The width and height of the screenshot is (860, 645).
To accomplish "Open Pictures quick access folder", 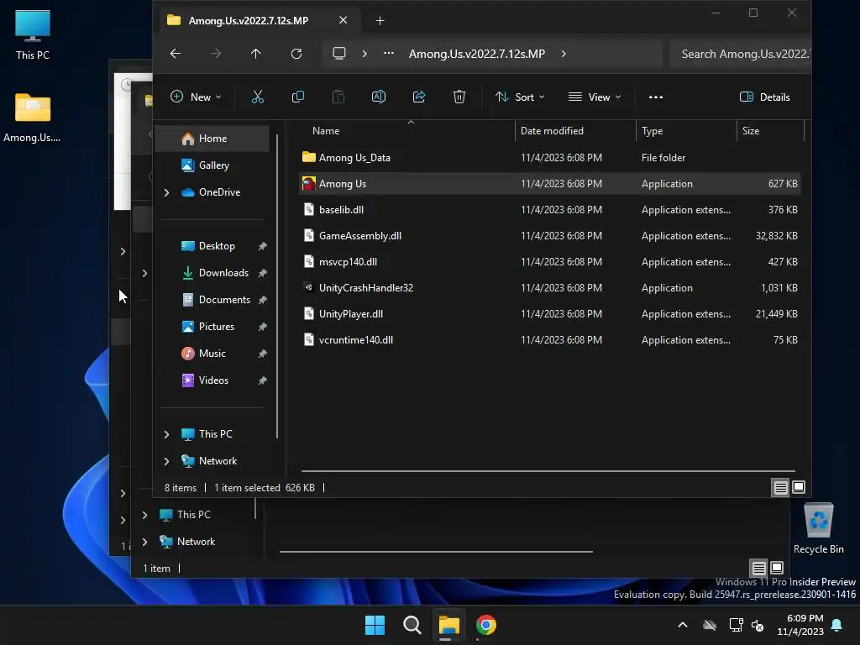I will [216, 327].
